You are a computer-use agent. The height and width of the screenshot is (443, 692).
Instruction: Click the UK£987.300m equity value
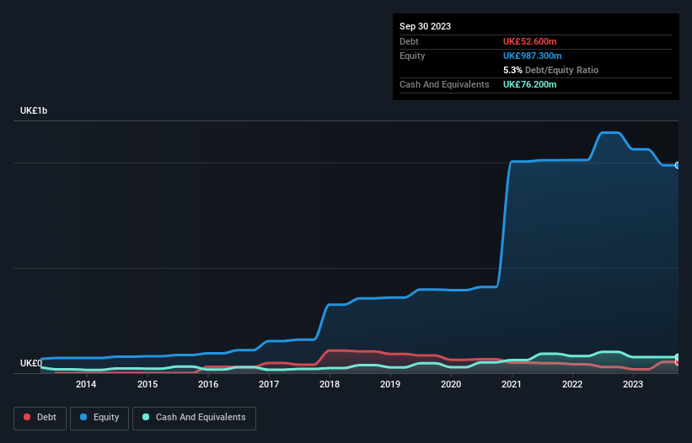pos(532,56)
